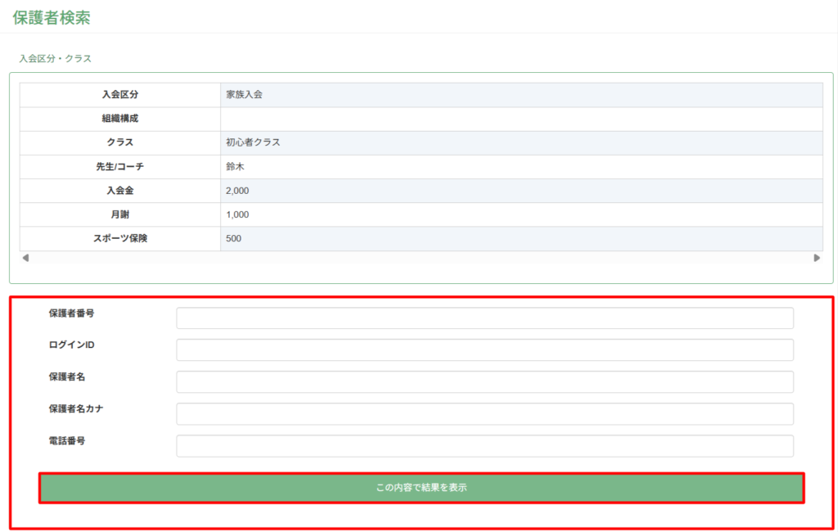Select the 家族入会 value cell
The image size is (838, 532).
[x=521, y=95]
